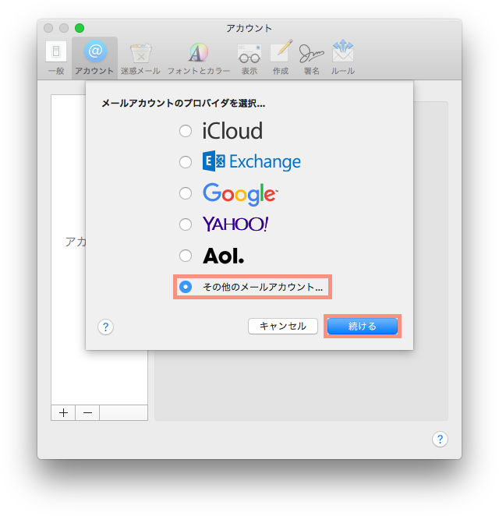The height and width of the screenshot is (516, 499).
Task: Click the Google logo
Action: (x=240, y=194)
